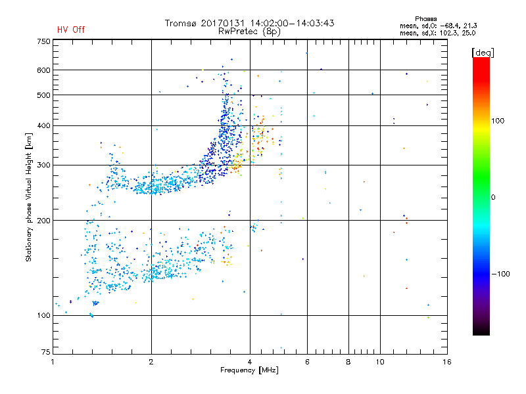Click colorbar tick label '-100'

501,274
